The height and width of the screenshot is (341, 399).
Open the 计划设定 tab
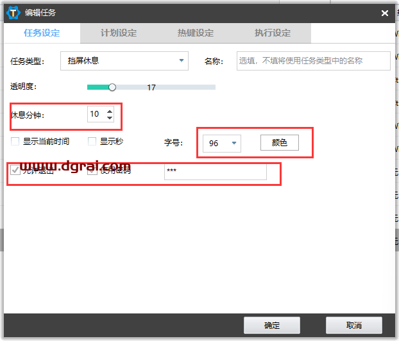119,33
